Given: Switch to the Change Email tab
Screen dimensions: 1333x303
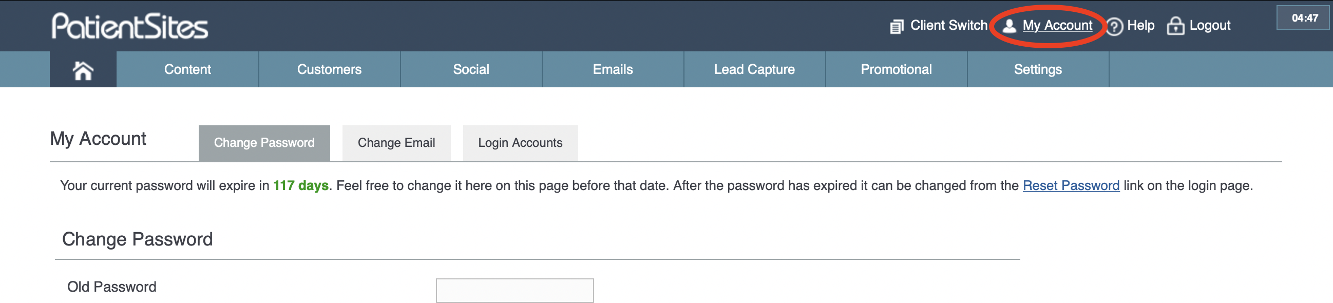Looking at the screenshot, I should click(396, 143).
